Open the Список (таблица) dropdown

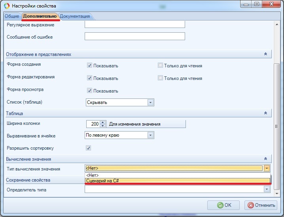click(150, 102)
